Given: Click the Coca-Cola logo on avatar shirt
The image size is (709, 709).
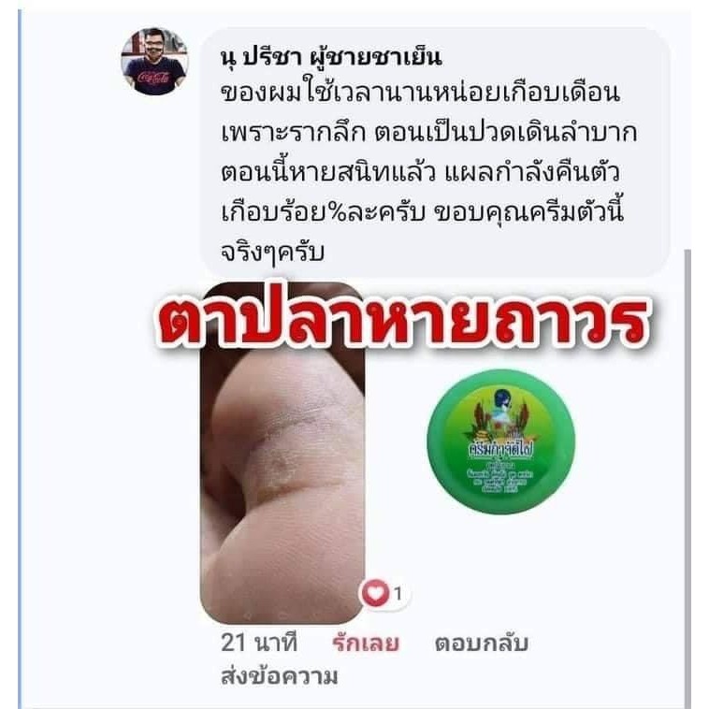Looking at the screenshot, I should click(153, 78).
